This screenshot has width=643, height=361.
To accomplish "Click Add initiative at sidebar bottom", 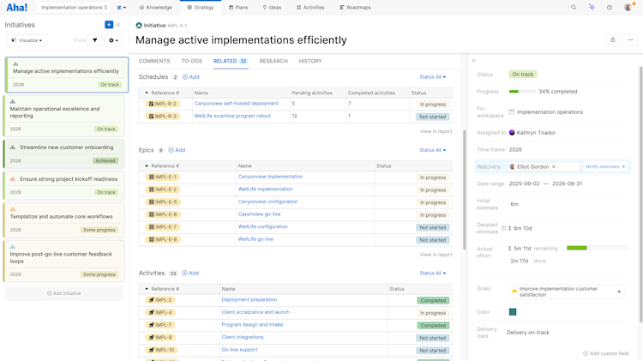I will click(64, 293).
